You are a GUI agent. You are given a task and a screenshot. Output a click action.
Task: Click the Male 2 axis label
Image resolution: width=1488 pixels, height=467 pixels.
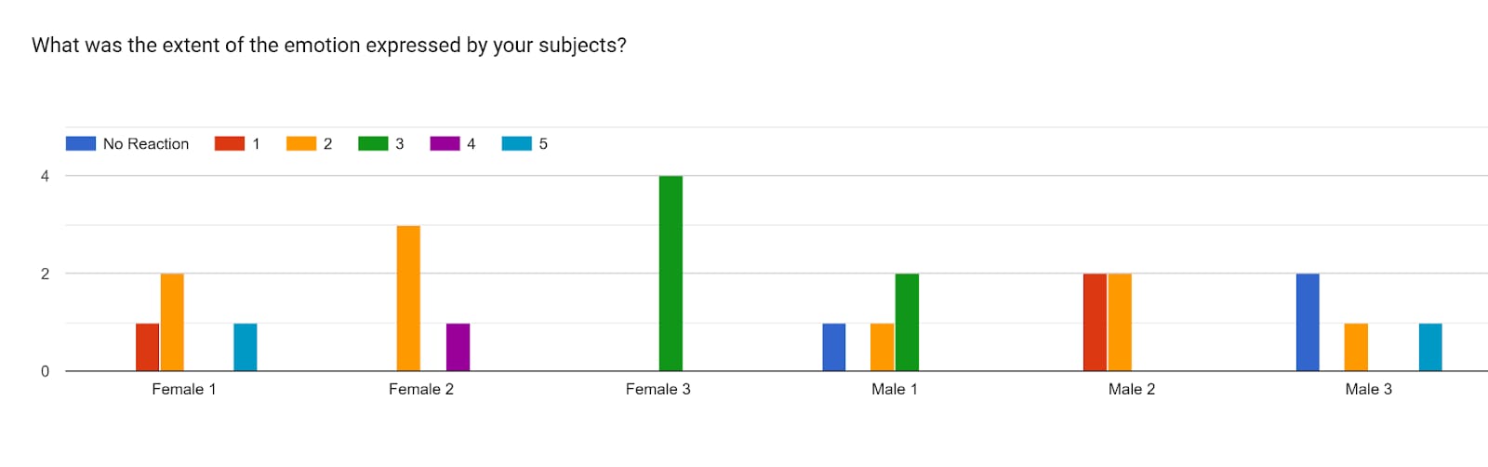click(1132, 389)
